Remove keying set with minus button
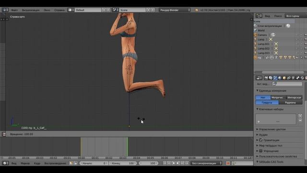 (300, 120)
